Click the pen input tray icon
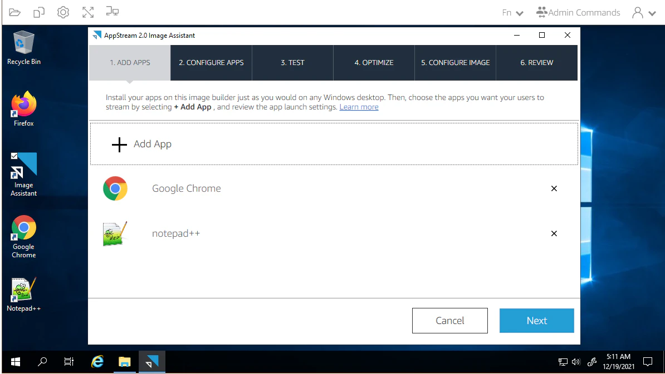This screenshot has height=374, width=665. click(592, 362)
